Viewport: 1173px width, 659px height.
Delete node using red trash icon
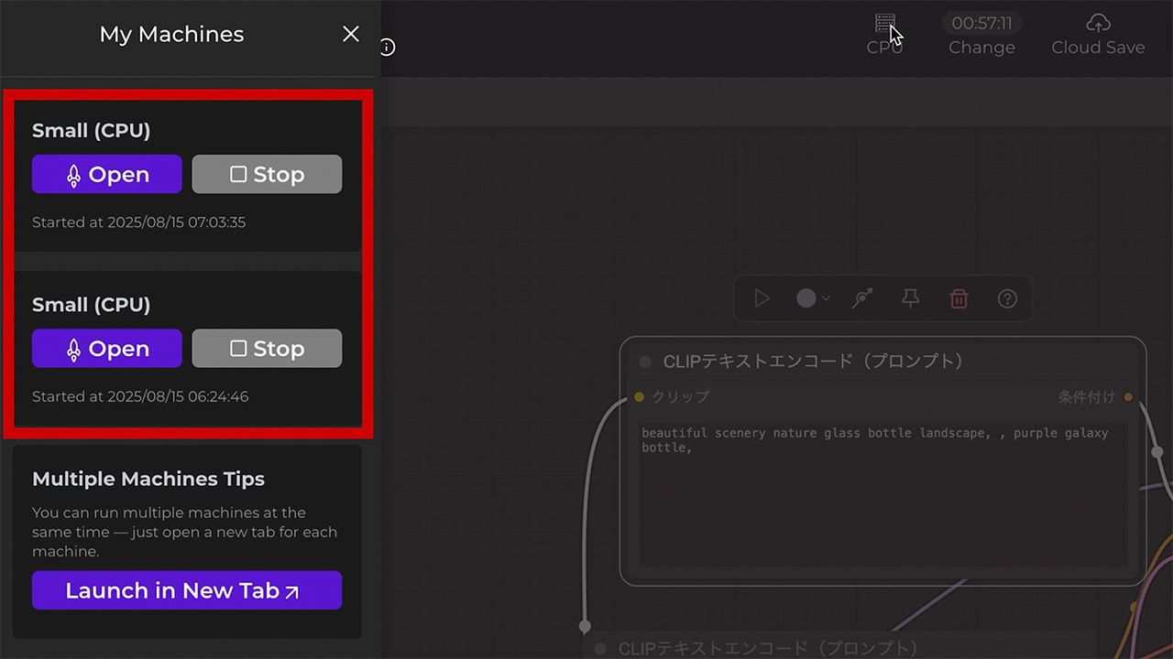click(x=959, y=298)
